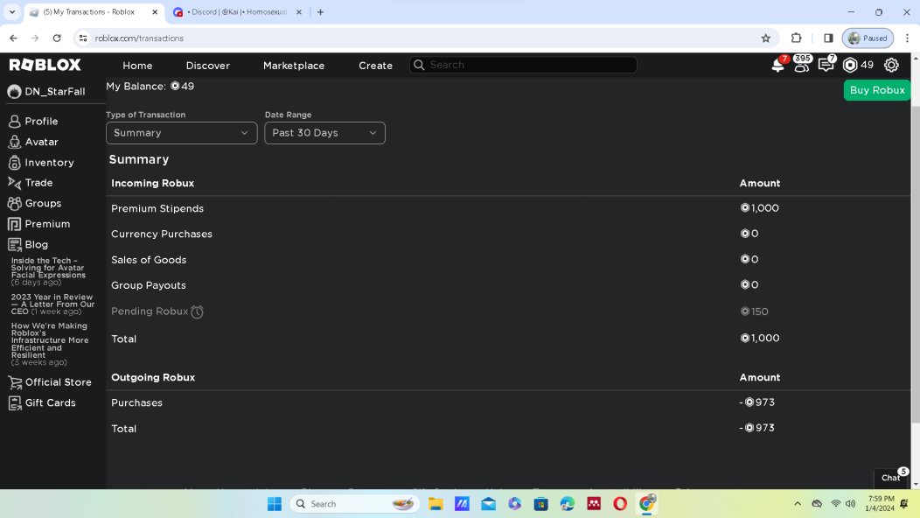The height and width of the screenshot is (518, 920).
Task: Click the Gift Cards icon
Action: tap(15, 403)
